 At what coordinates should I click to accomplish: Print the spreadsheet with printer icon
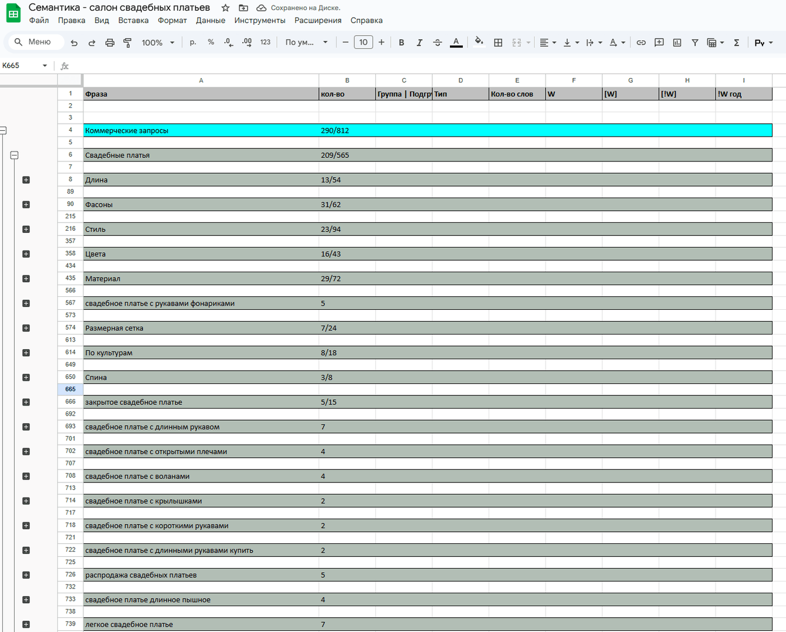pos(110,42)
